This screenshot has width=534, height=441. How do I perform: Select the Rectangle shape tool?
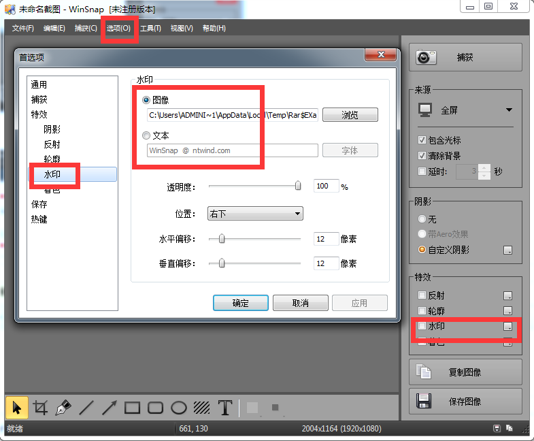coord(133,408)
